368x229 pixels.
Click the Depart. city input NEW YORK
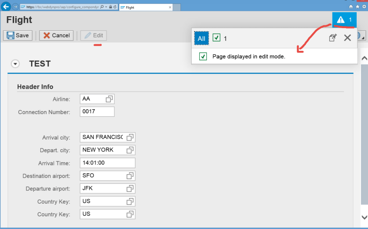tap(107, 150)
